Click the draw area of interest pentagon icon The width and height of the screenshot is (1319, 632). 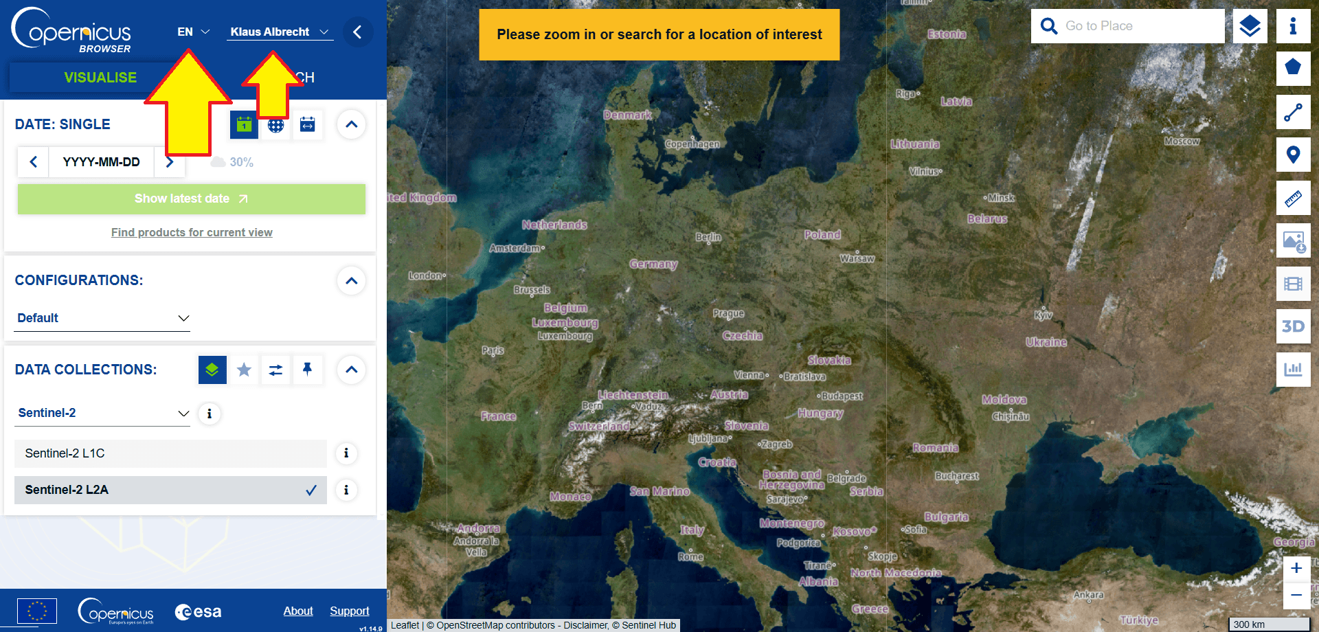point(1293,68)
